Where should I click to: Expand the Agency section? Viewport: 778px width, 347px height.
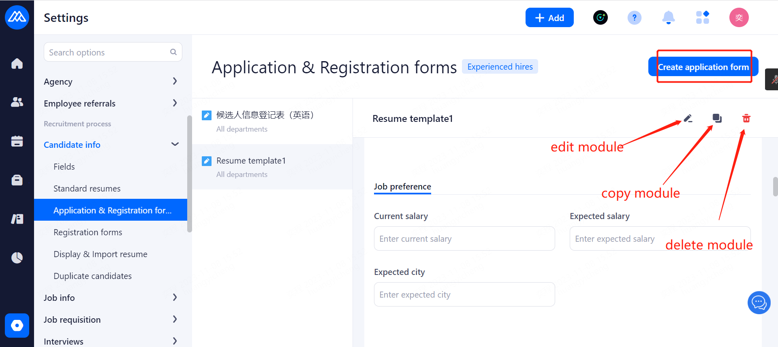[x=175, y=81]
